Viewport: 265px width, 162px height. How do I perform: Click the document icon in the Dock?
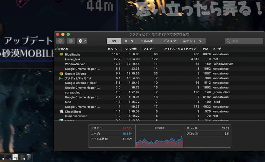point(15,157)
